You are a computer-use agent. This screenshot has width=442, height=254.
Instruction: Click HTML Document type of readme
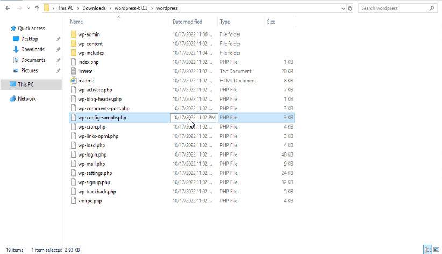pos(238,81)
